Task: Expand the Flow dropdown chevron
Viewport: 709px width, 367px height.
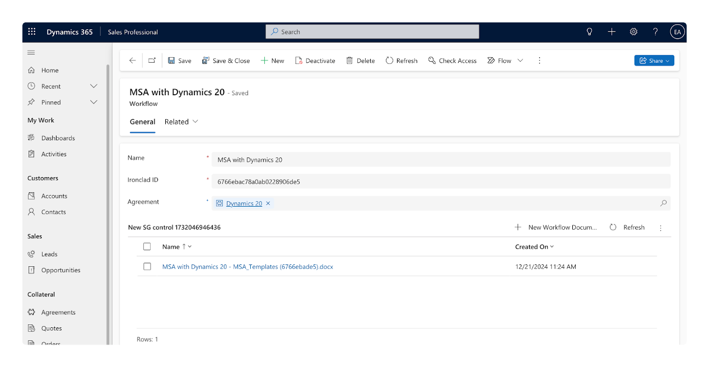Action: [x=520, y=61]
